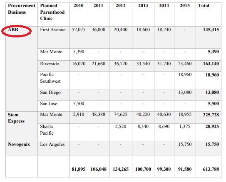Select the value 18,240 in 2014
226x182 pixels.
coord(164,30)
